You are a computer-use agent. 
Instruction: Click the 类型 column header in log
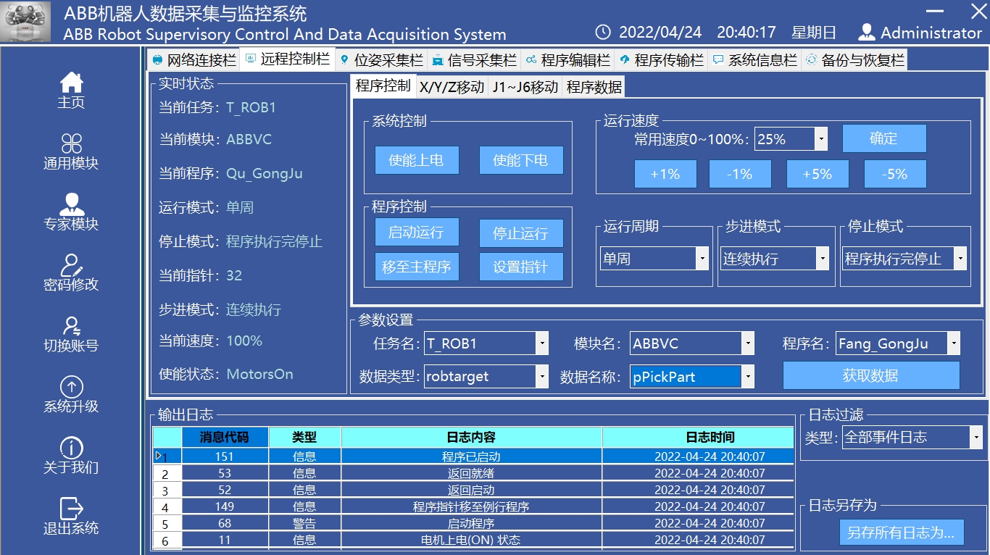point(304,437)
